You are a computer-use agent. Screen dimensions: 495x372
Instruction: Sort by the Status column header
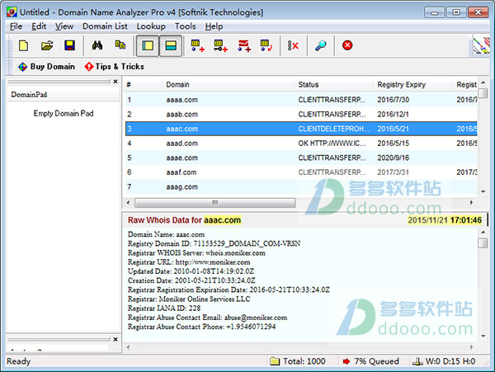point(334,85)
